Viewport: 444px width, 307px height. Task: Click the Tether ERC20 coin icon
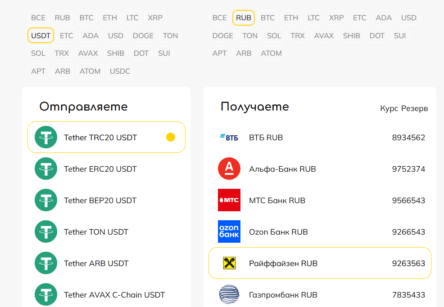(46, 169)
